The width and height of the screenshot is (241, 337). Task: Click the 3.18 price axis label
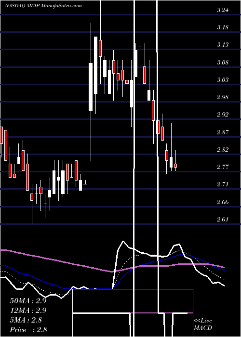pos(223,27)
